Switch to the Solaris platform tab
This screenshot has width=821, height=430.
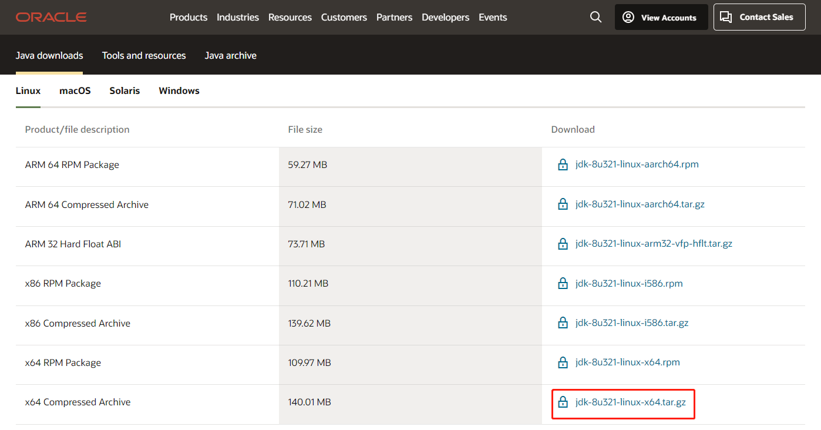coord(125,91)
